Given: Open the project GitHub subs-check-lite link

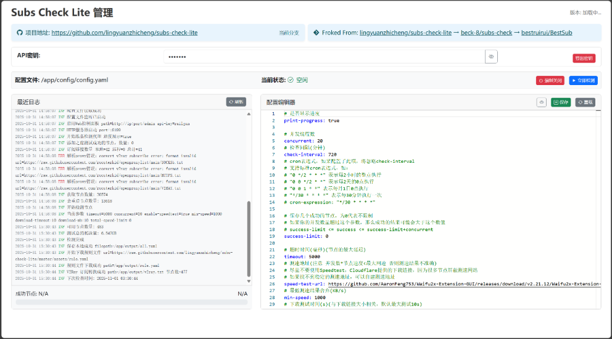Looking at the screenshot, I should point(125,33).
